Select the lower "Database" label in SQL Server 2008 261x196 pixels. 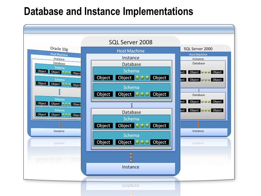click(132, 112)
